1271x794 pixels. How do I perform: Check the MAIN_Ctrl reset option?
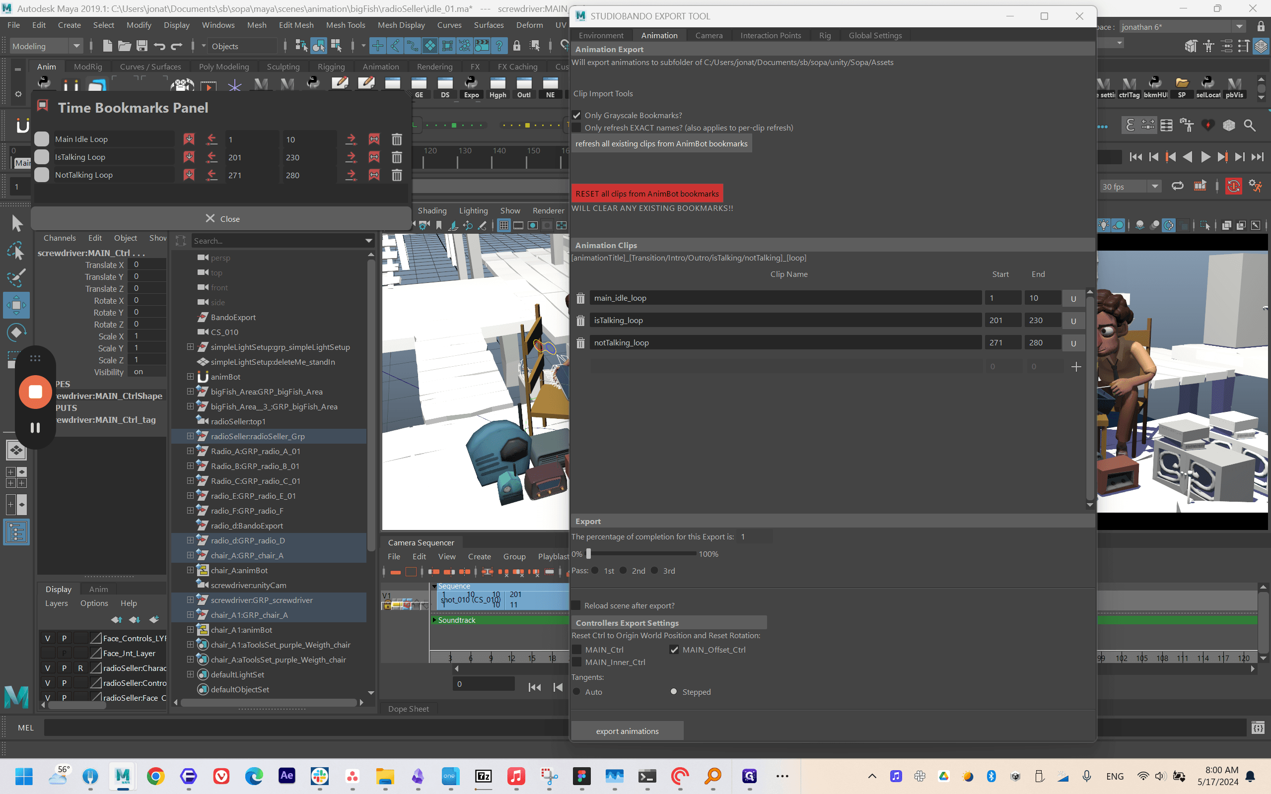pyautogui.click(x=577, y=650)
